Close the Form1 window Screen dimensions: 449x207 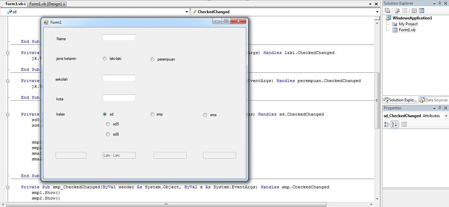(239, 21)
